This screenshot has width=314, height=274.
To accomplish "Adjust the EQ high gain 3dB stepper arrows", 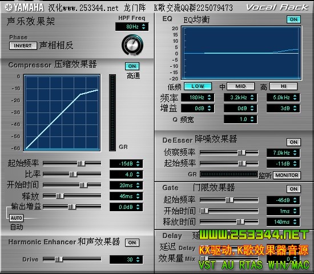I will pyautogui.click(x=295, y=108).
